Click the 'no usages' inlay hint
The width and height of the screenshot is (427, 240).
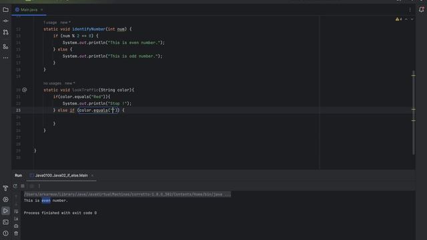52,83
